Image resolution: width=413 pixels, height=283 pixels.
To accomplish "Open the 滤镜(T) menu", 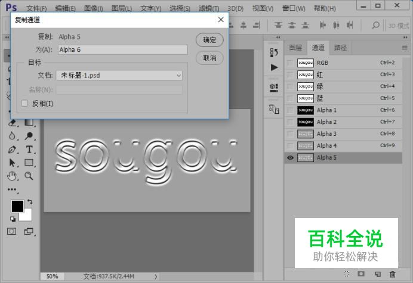I will coord(209,8).
